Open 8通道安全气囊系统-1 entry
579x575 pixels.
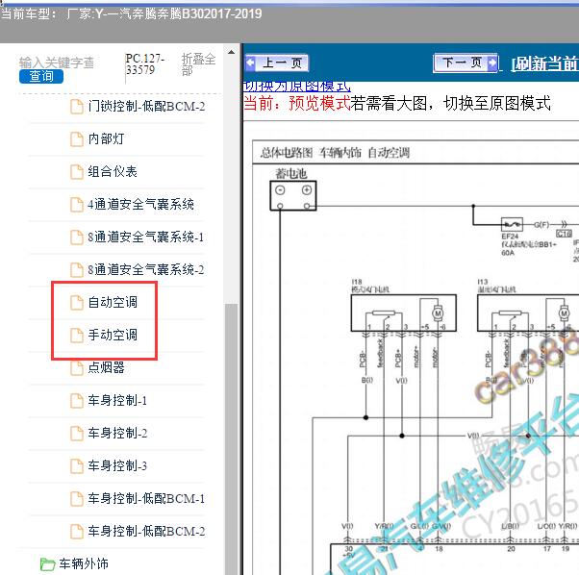click(x=146, y=237)
